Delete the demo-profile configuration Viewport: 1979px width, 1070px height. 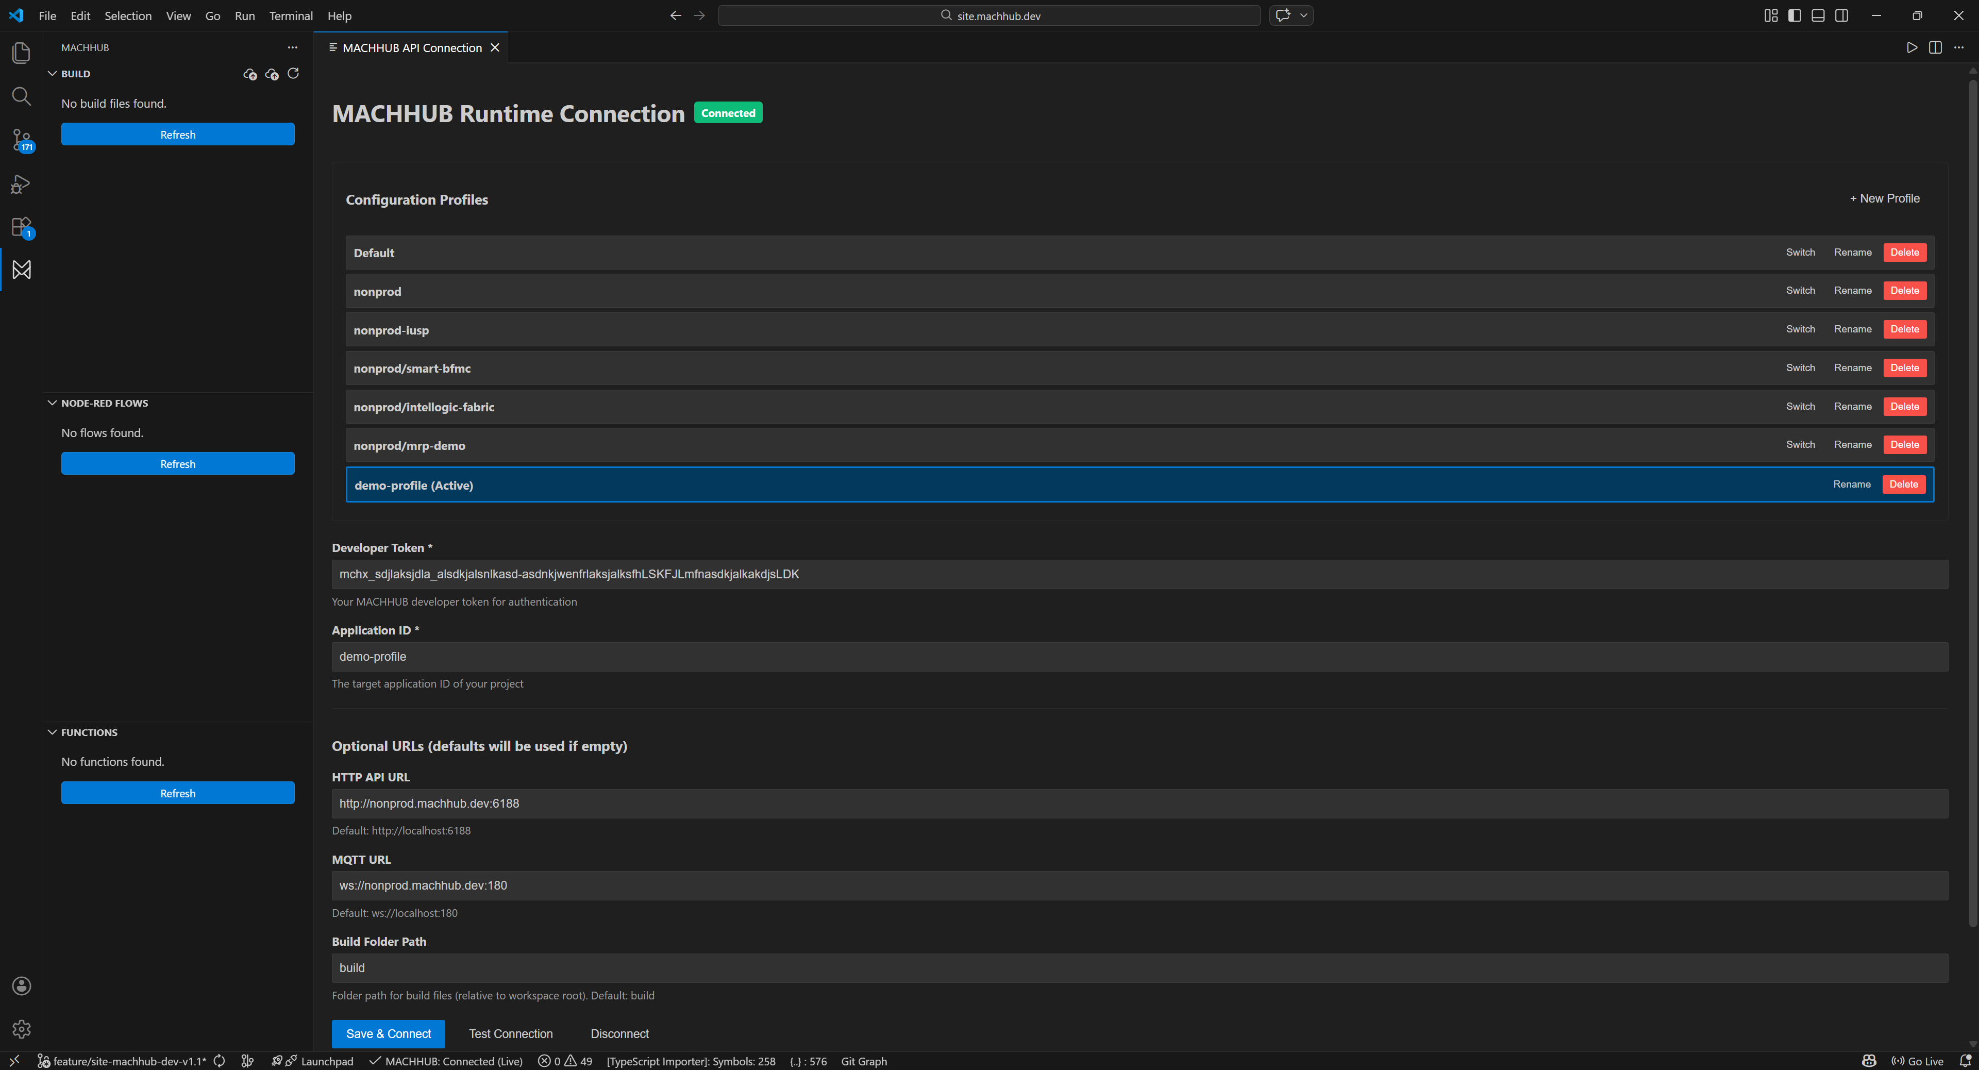pyautogui.click(x=1904, y=484)
